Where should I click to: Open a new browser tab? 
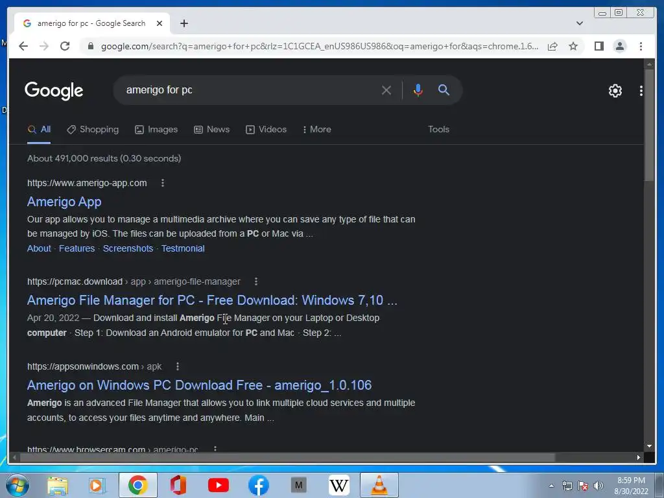(x=184, y=23)
